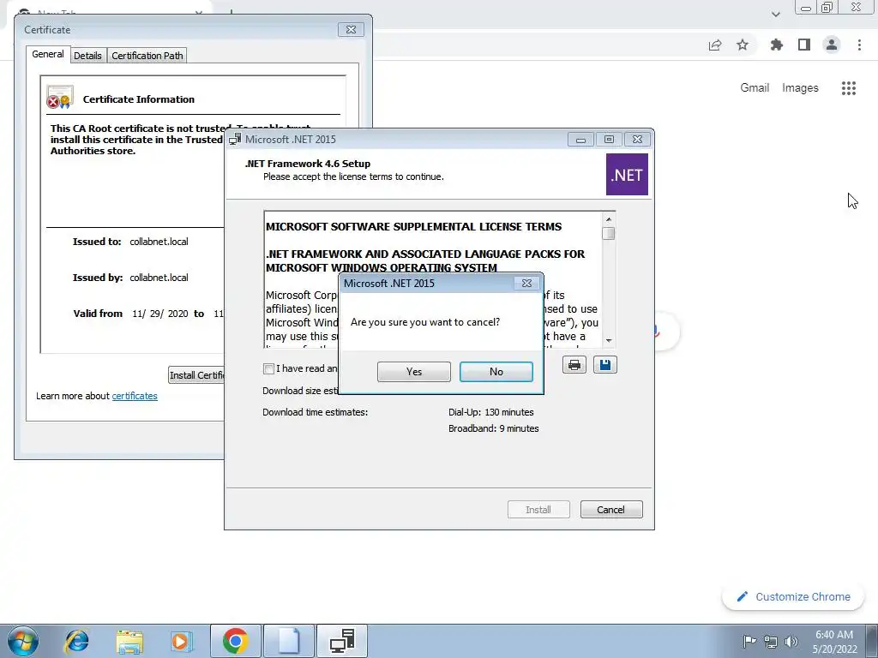Click the print license terms icon
The height and width of the screenshot is (658, 878).
(x=574, y=365)
